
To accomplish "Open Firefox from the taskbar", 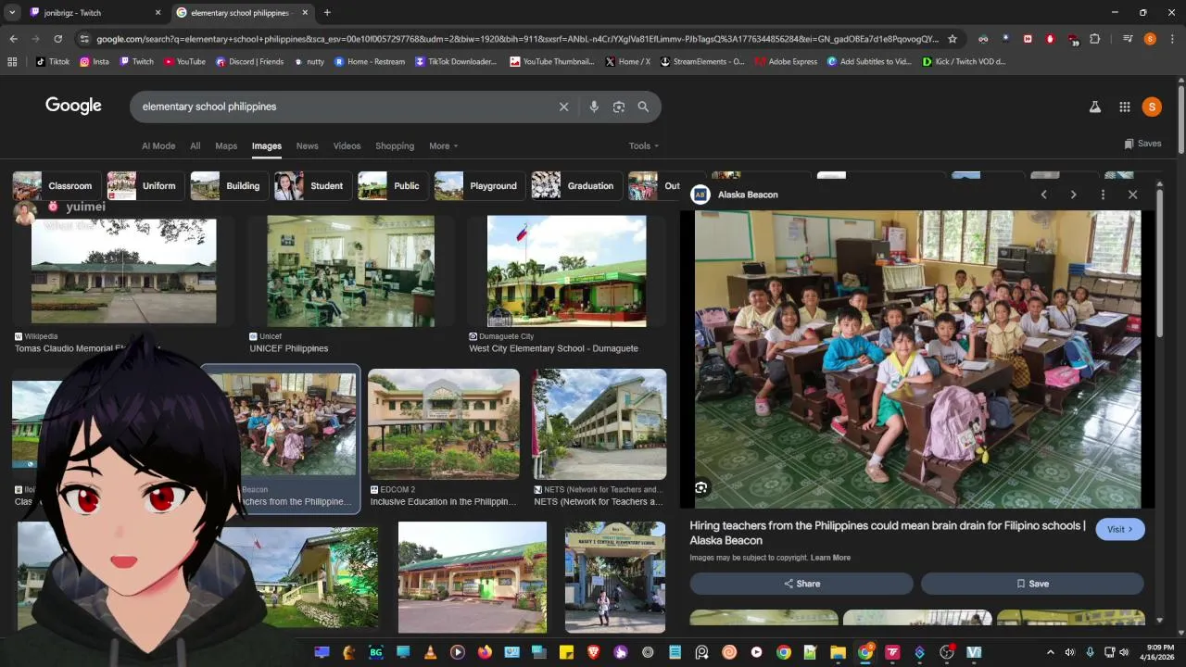I will click(485, 652).
